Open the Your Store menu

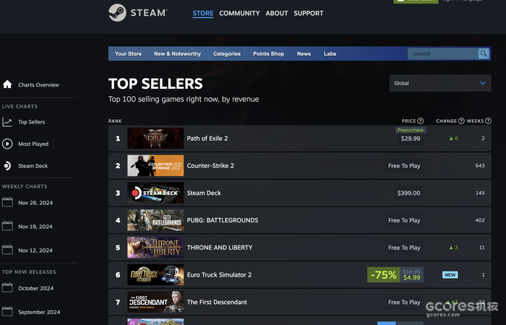[128, 54]
